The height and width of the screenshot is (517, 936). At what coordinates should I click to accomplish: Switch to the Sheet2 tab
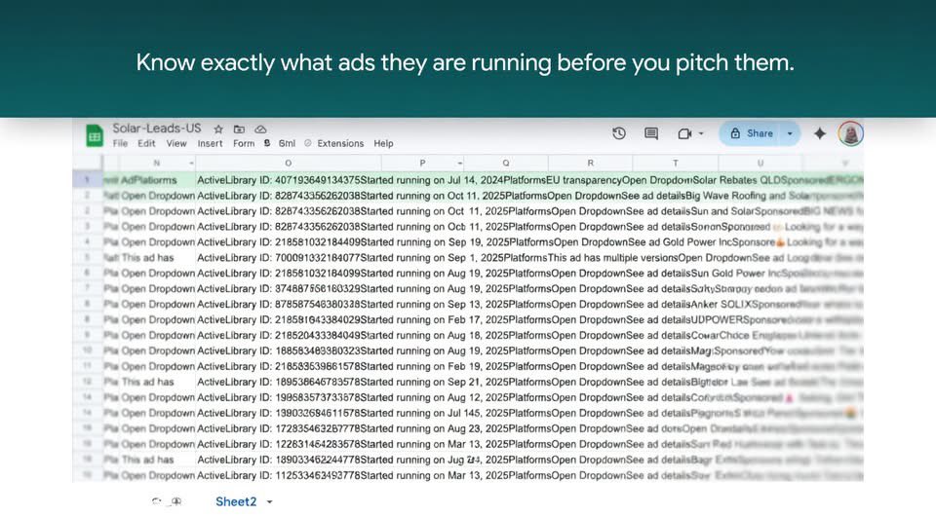point(236,502)
